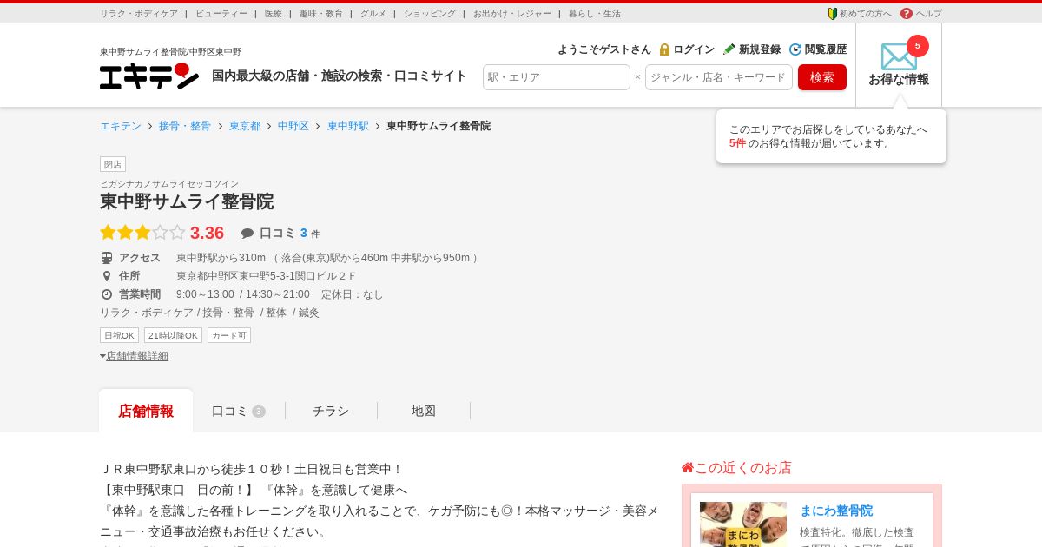Click the ヘルプ link
The height and width of the screenshot is (547, 1042).
click(929, 14)
